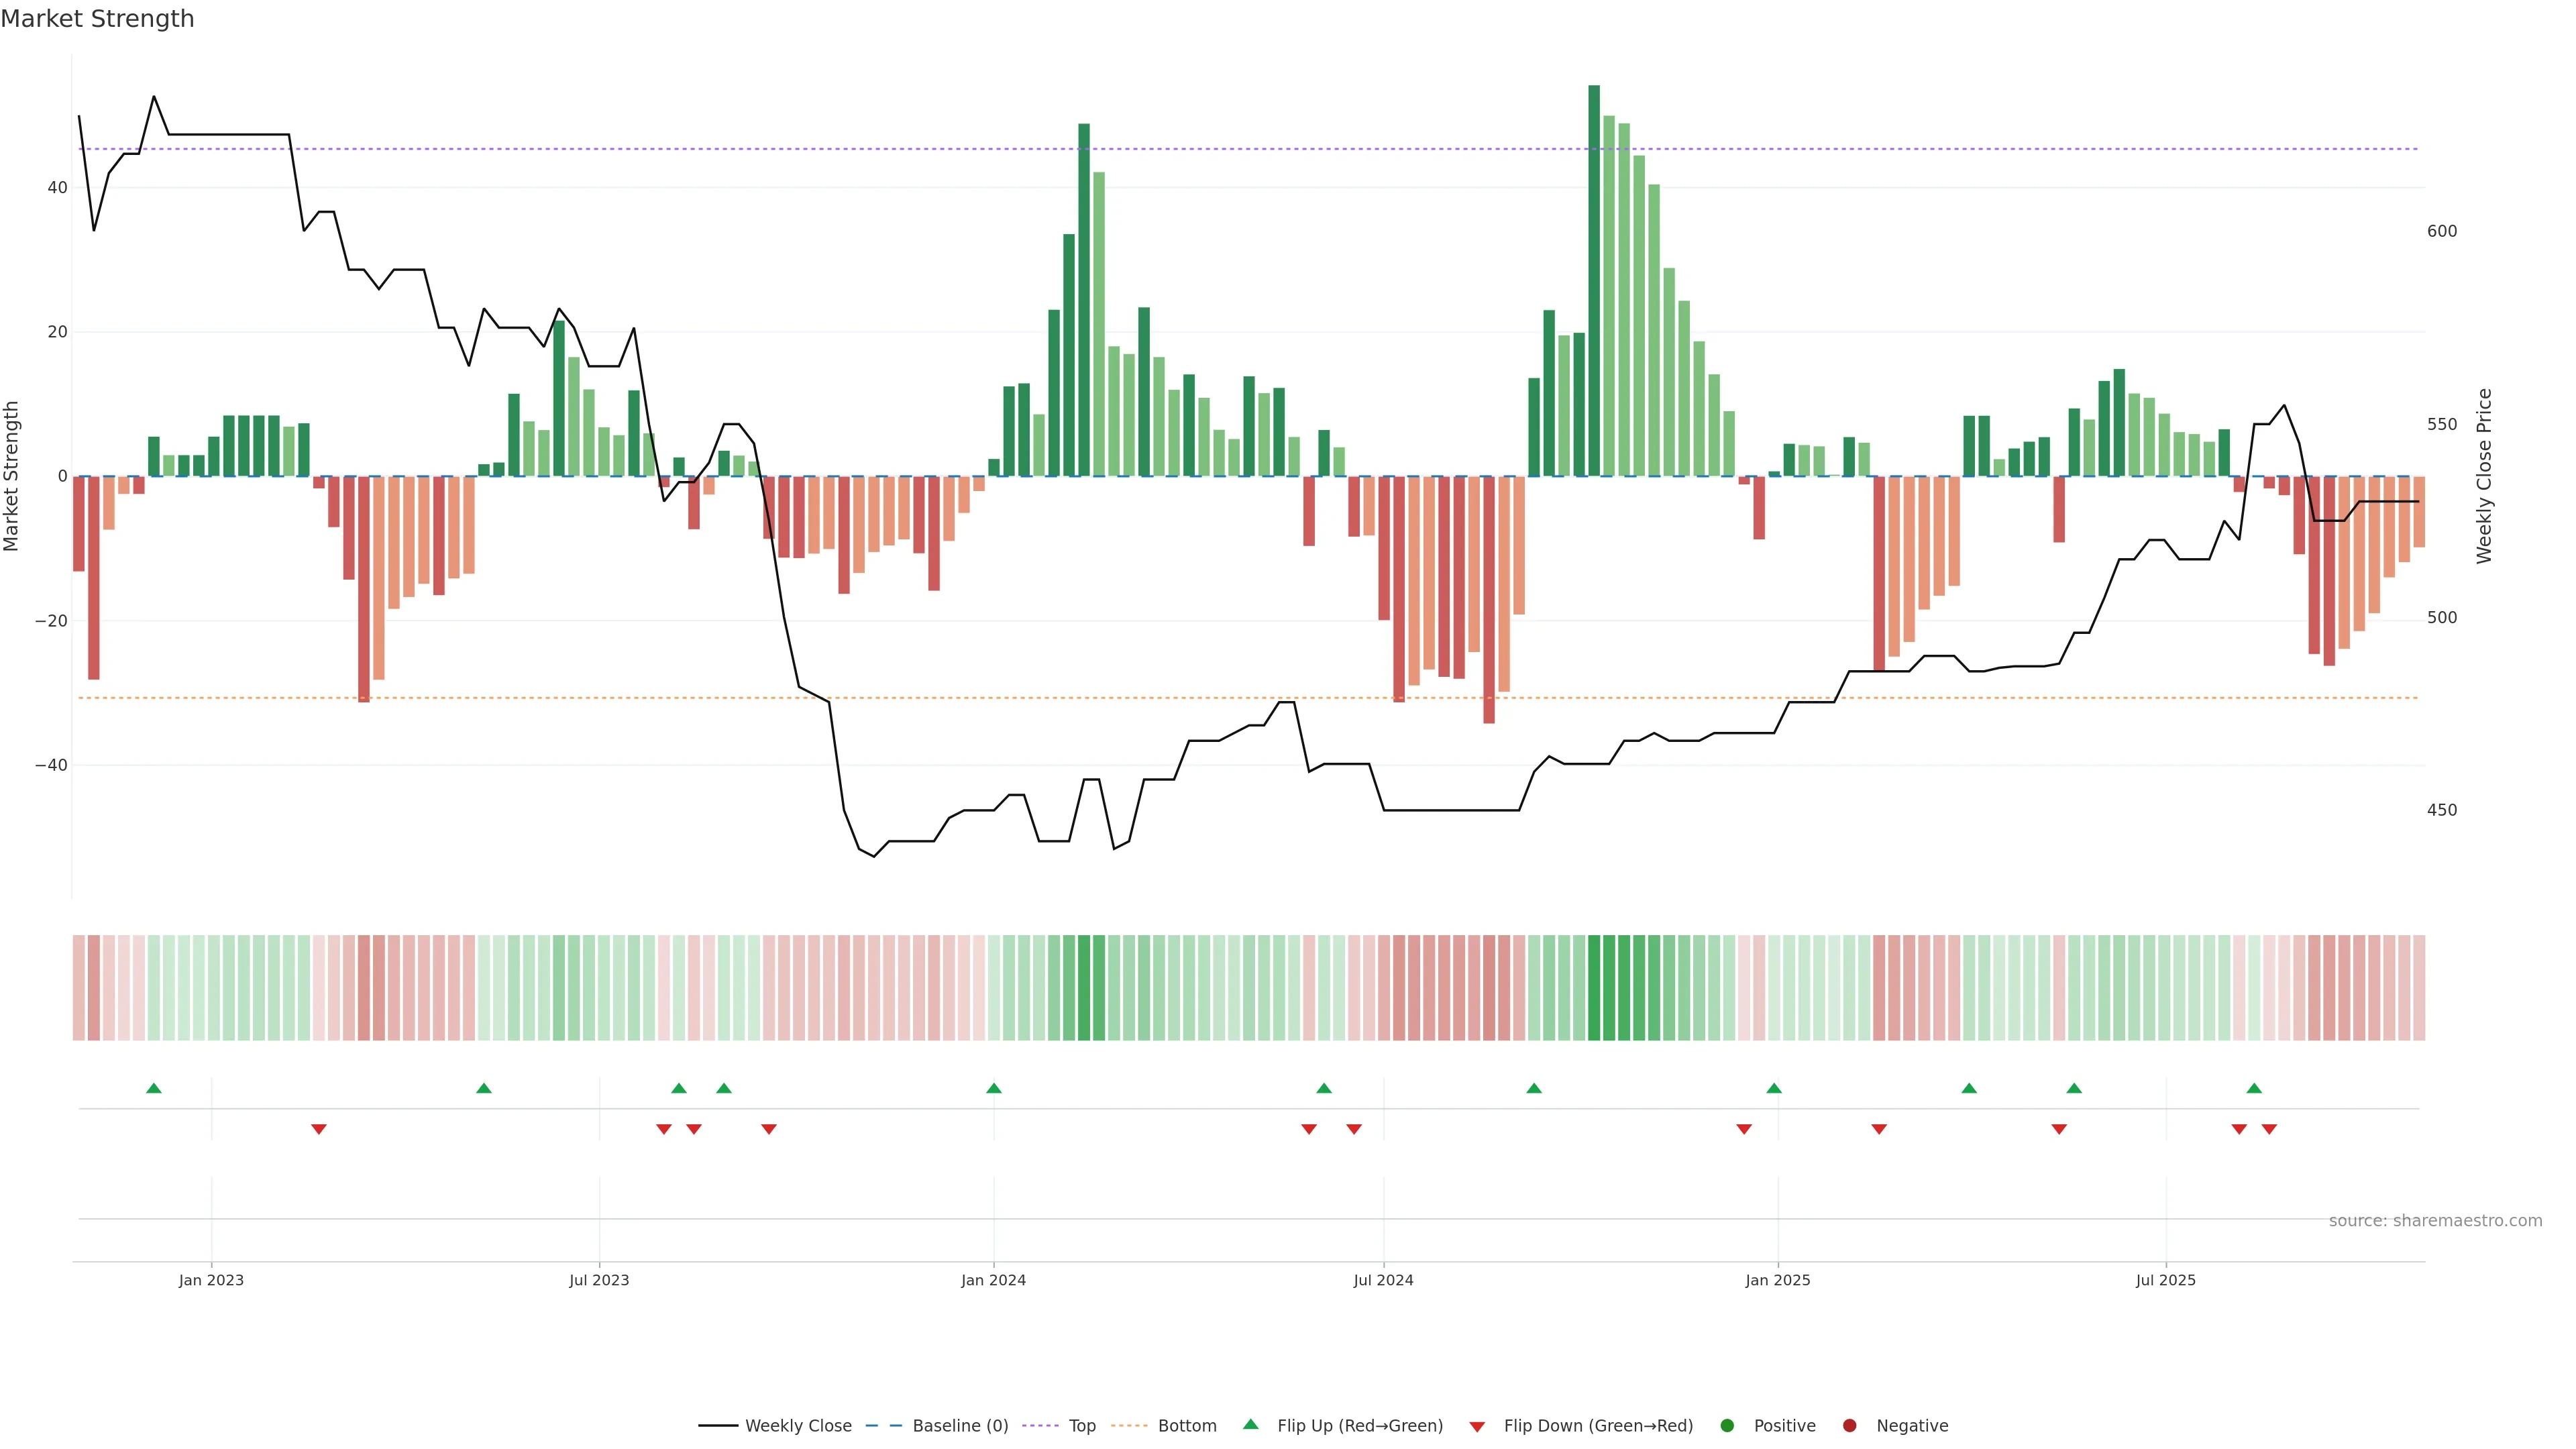Click the first red flip-down triangle marker
The height and width of the screenshot is (1449, 2576).
click(319, 1129)
